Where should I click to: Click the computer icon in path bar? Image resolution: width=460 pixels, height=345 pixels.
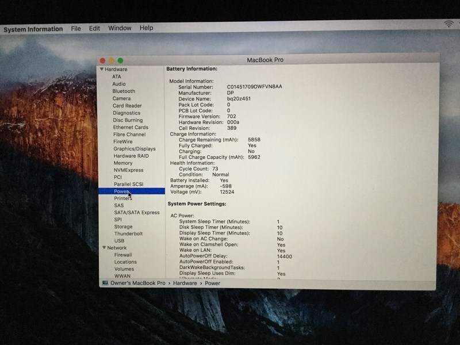(x=105, y=283)
